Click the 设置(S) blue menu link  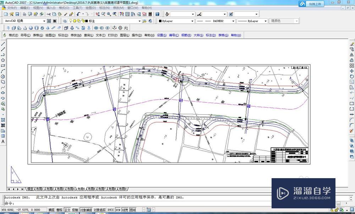[162, 35]
